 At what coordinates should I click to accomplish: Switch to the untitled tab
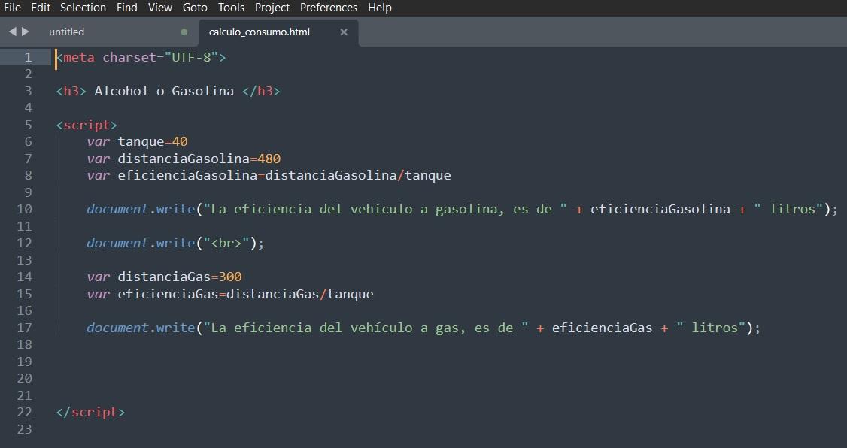coord(66,32)
